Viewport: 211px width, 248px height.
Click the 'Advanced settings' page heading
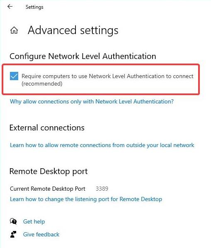coord(73,30)
